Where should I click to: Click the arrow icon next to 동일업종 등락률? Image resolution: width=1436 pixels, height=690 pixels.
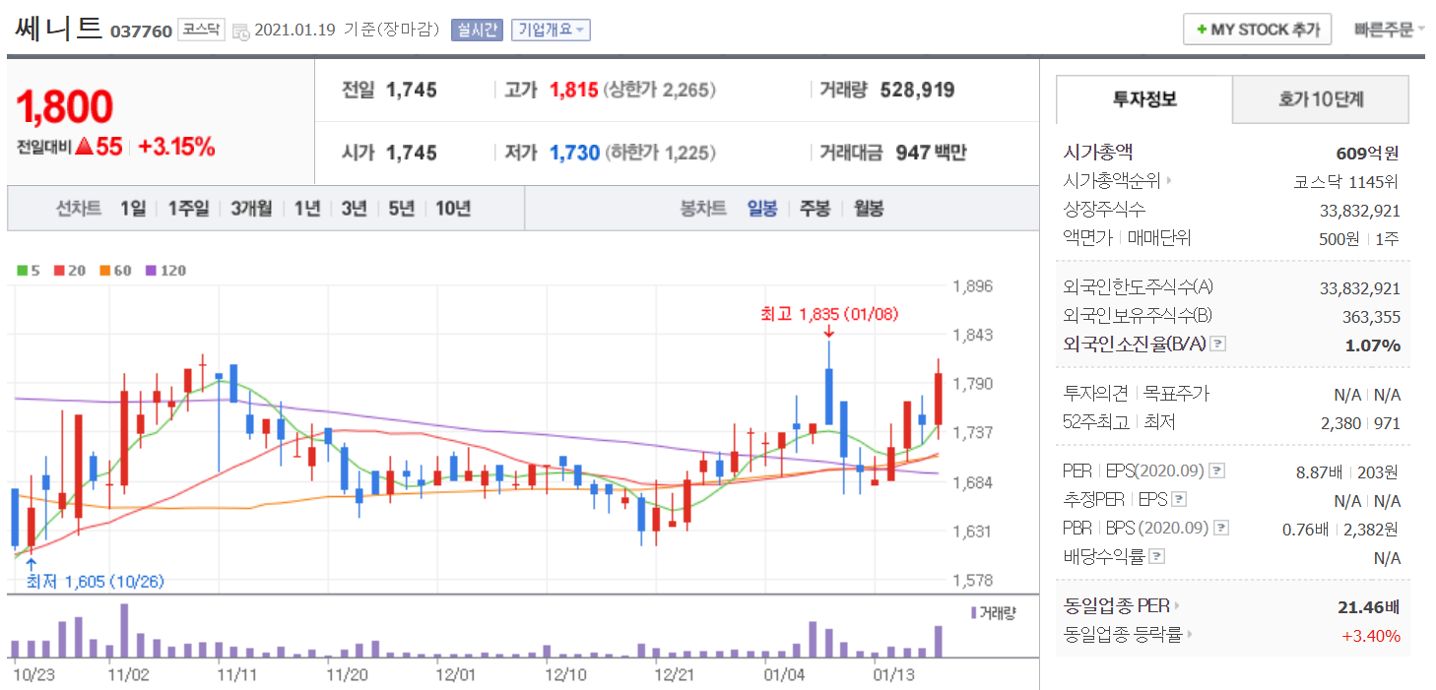coord(1189,635)
